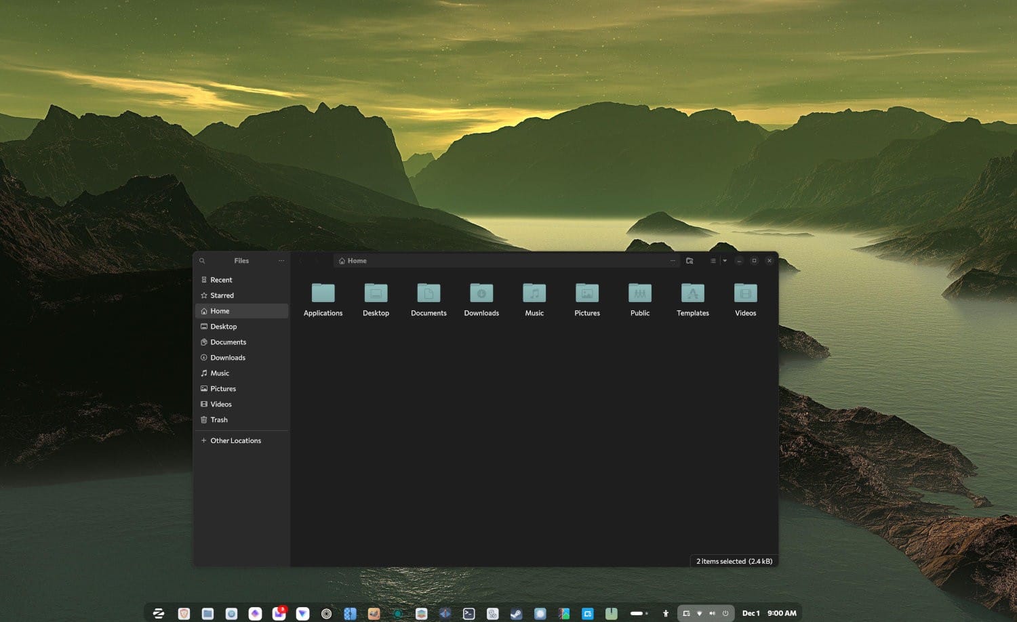Switch to list view layout

pyautogui.click(x=713, y=260)
